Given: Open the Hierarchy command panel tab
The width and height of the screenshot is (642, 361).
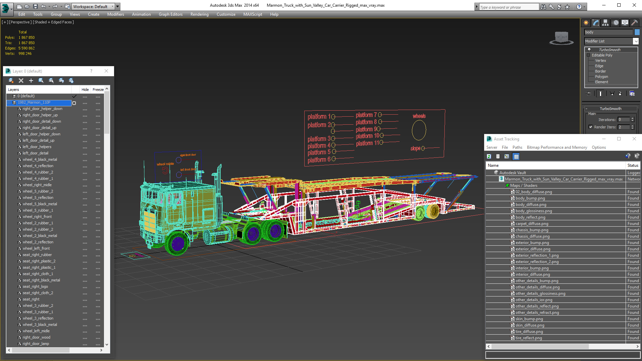Looking at the screenshot, I should (x=606, y=23).
